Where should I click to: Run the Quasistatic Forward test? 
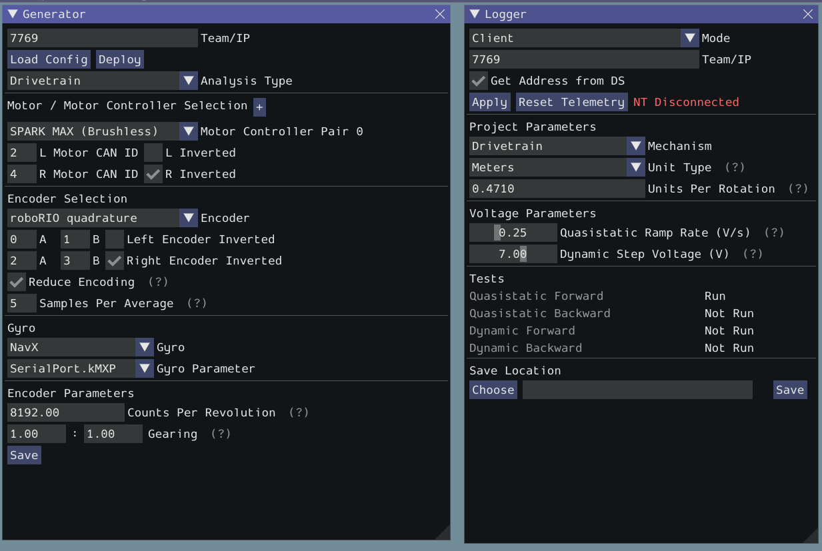pos(714,296)
